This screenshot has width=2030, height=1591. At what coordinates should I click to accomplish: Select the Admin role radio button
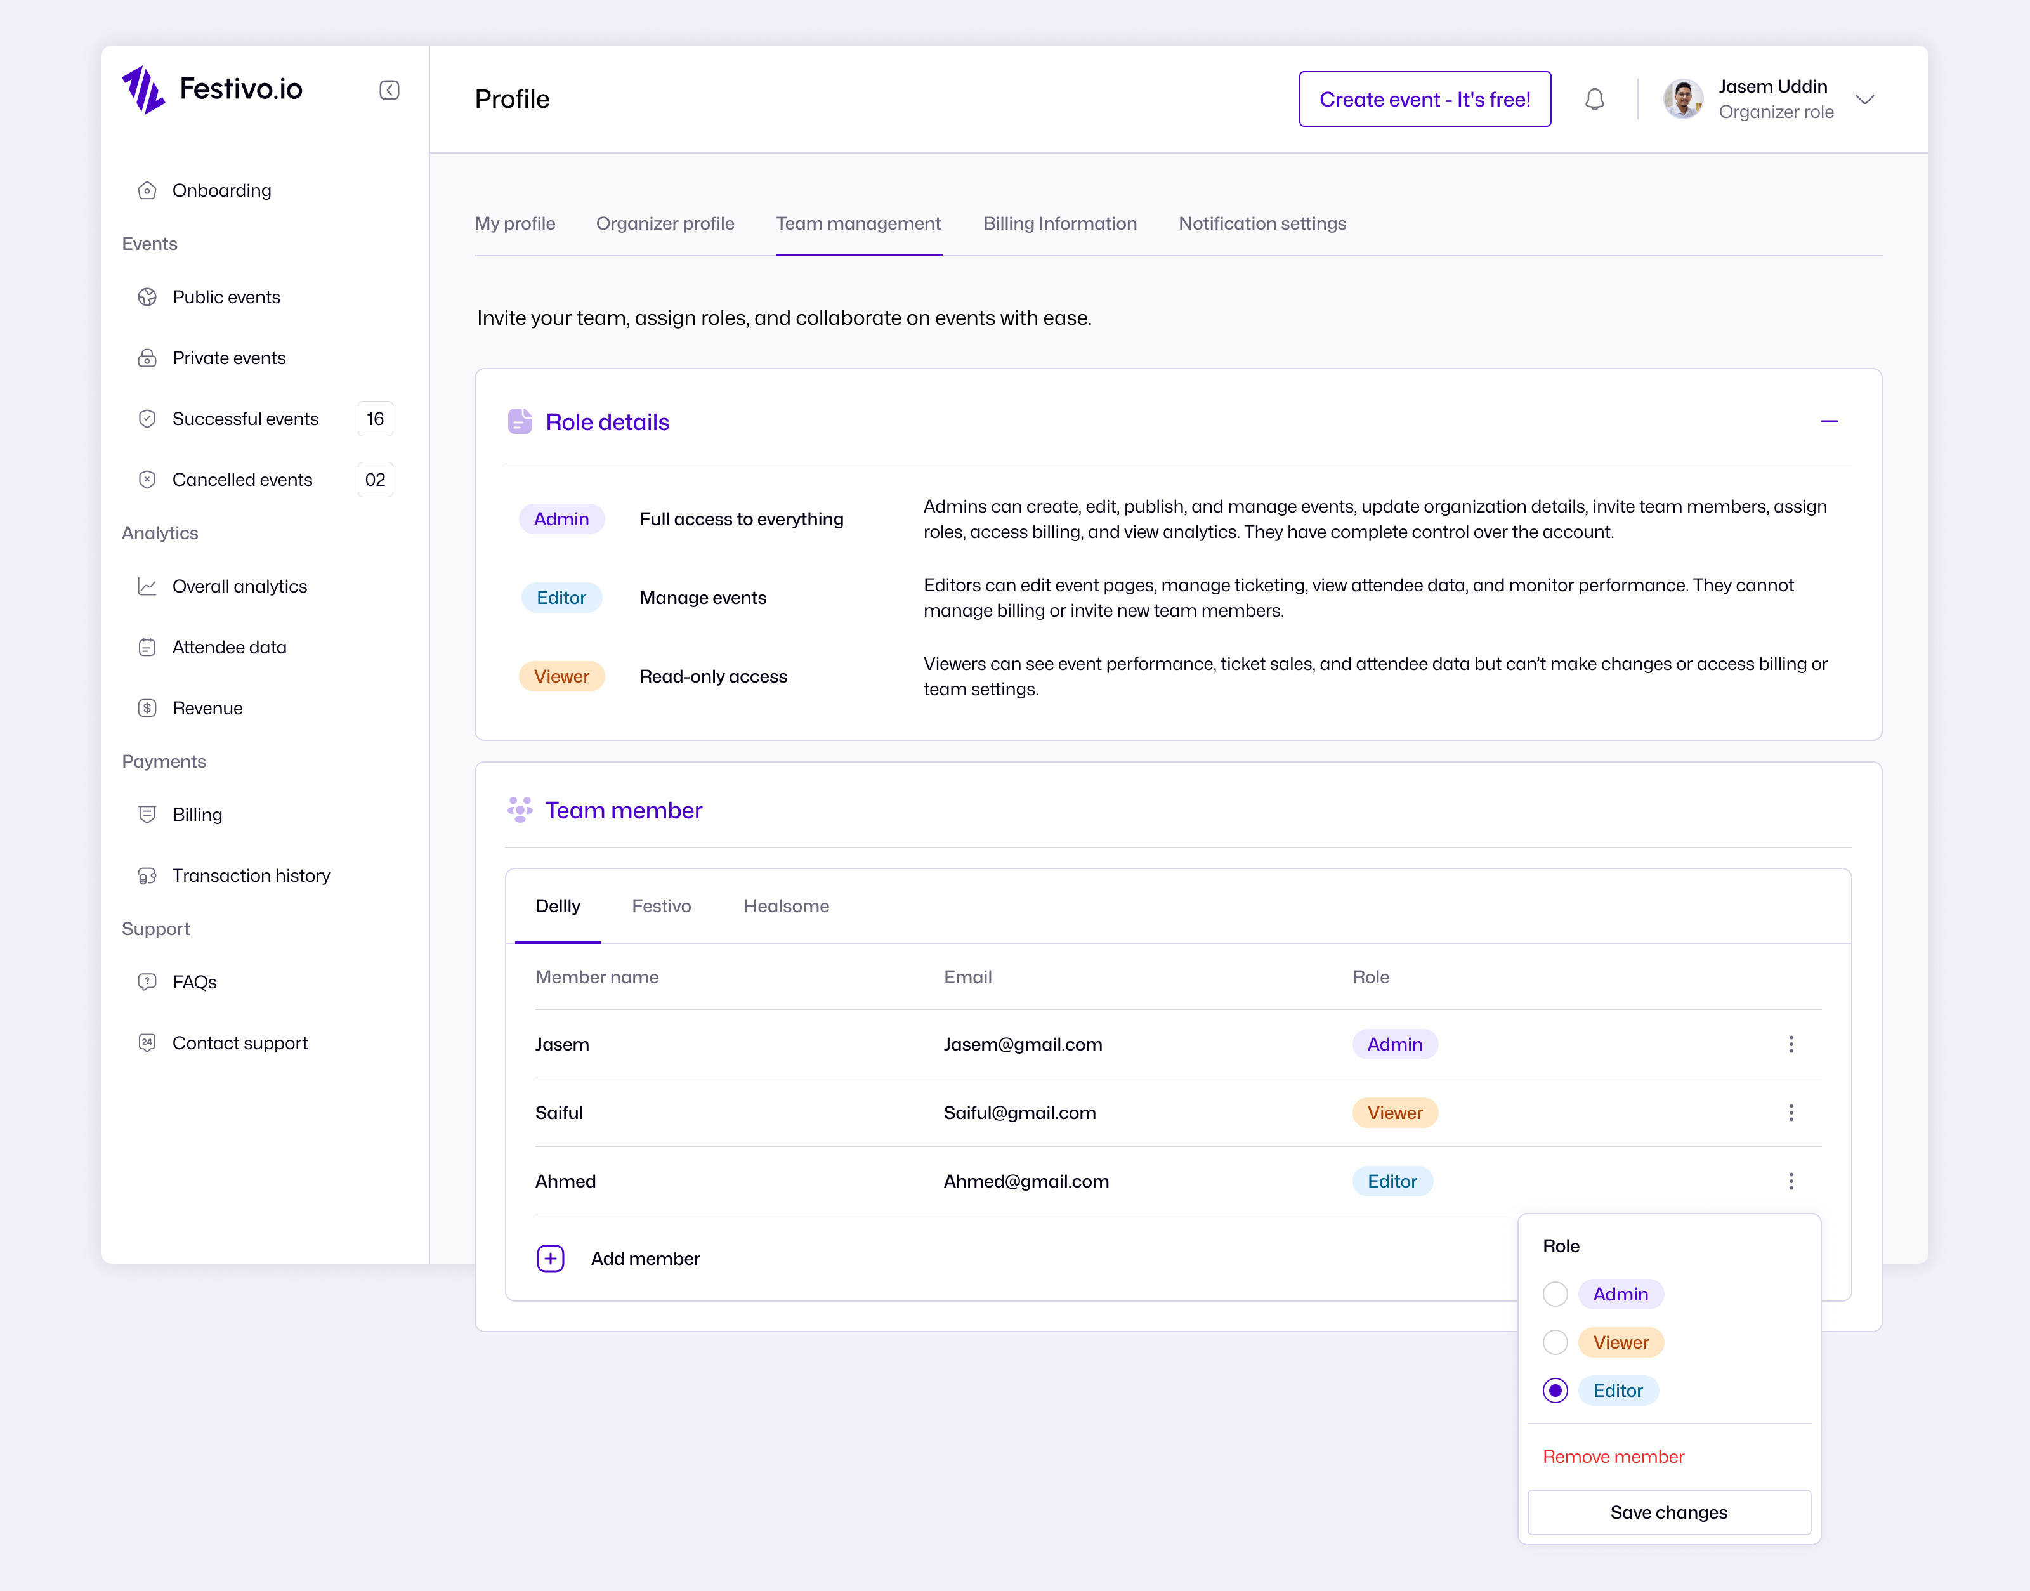pyautogui.click(x=1555, y=1294)
